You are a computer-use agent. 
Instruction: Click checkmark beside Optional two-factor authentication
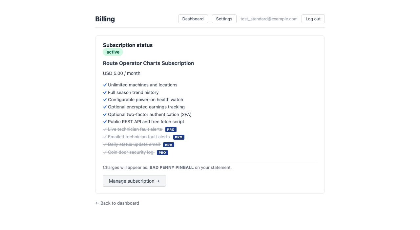coord(105,114)
